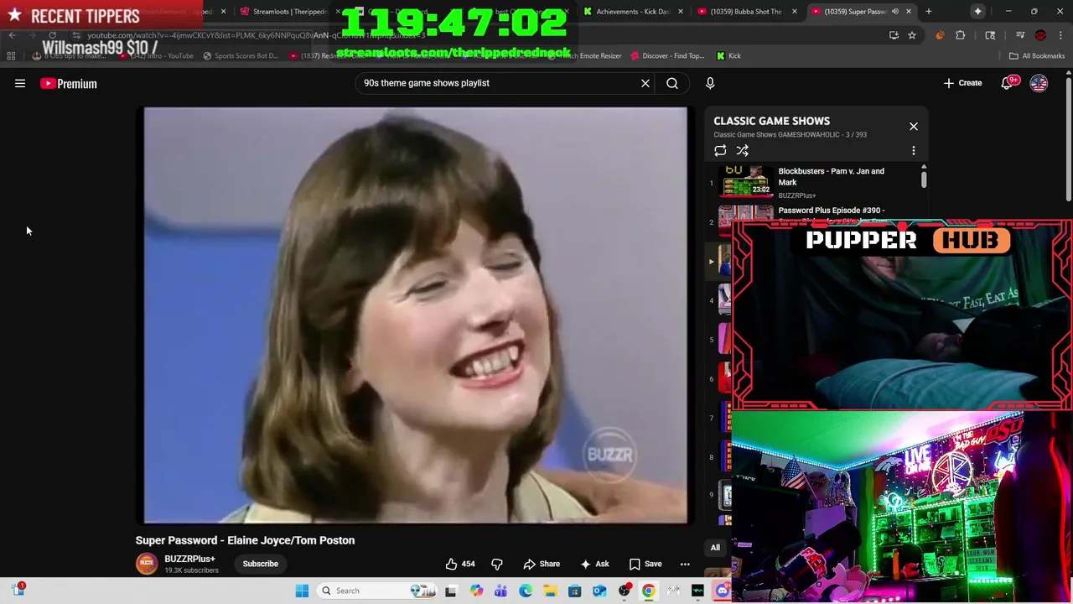Open Microsoft Store from taskbar

[x=574, y=591]
